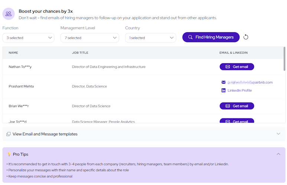Click the Boost your chances by 3x heading
Image resolution: width=287 pixels, height=185 pixels.
click(46, 11)
